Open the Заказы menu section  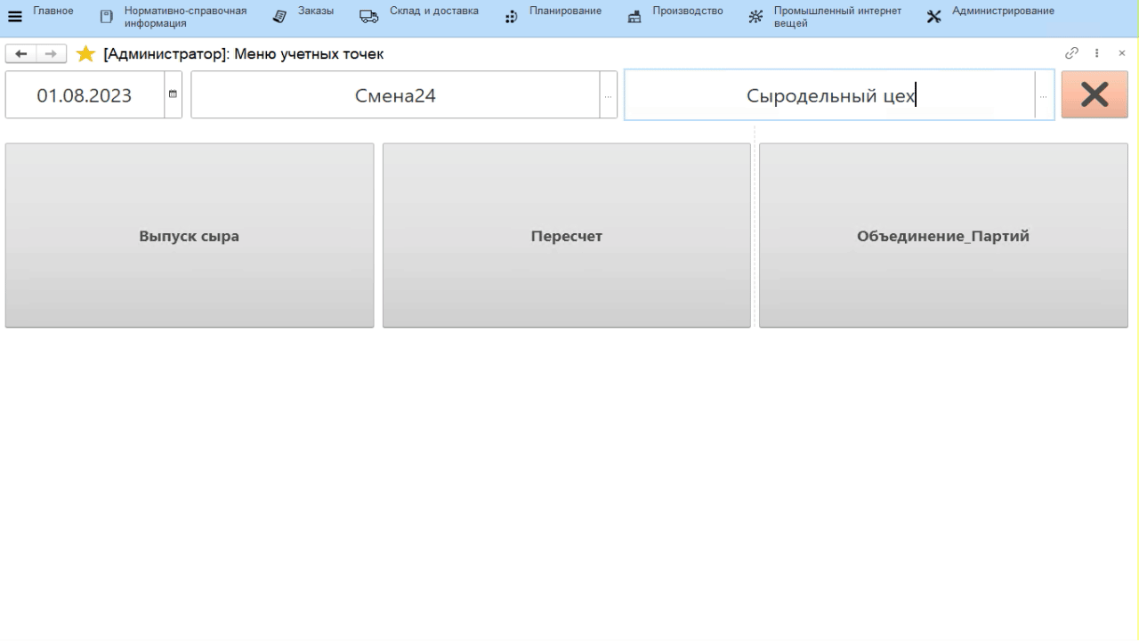(x=303, y=16)
